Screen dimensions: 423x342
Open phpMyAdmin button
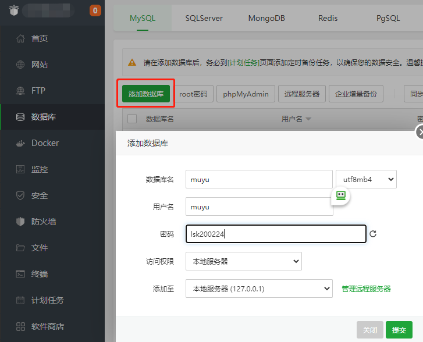246,94
